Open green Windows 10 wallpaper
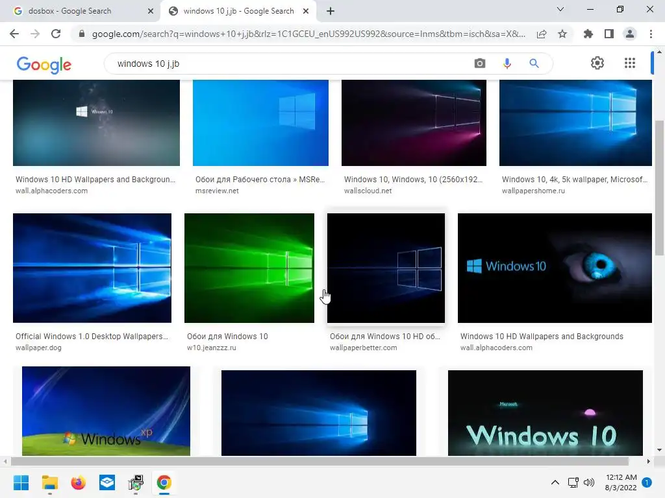 pos(249,268)
